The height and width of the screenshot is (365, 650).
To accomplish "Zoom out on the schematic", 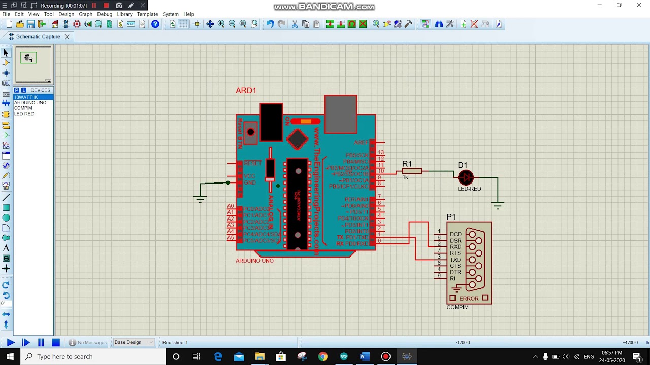I will pyautogui.click(x=232, y=24).
